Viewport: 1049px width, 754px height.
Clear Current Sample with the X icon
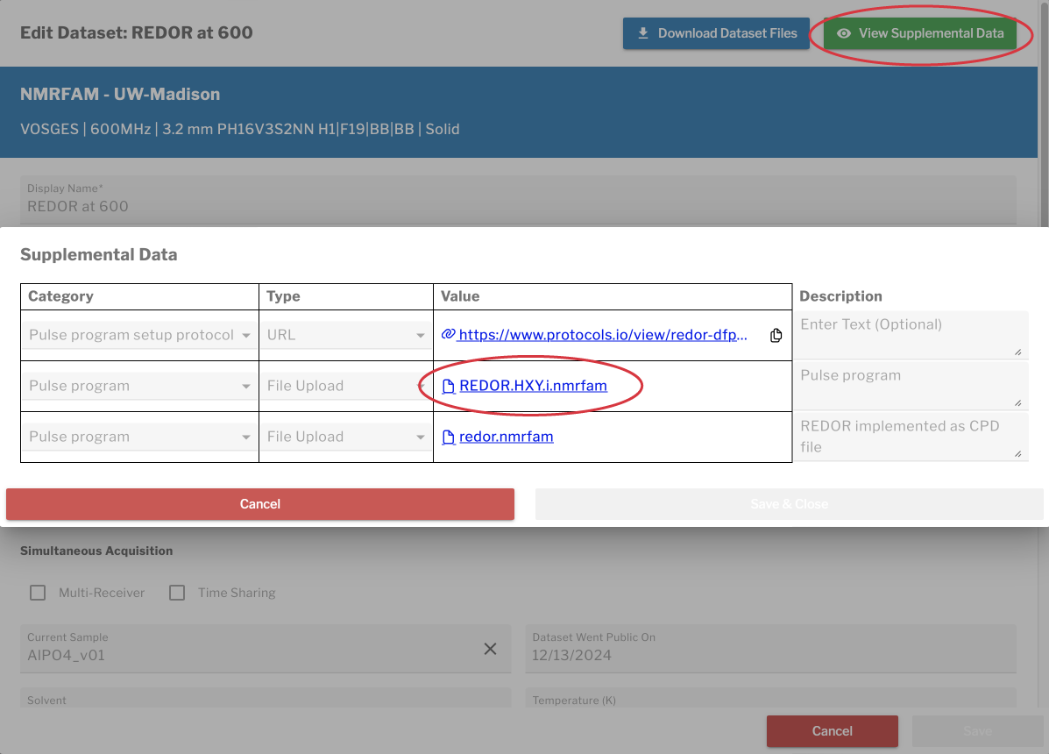pos(490,649)
